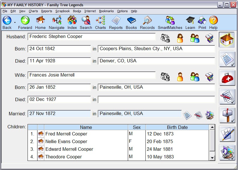Click the Print toolbar icon
Viewport: 238px width, 170px height.
[202, 20]
